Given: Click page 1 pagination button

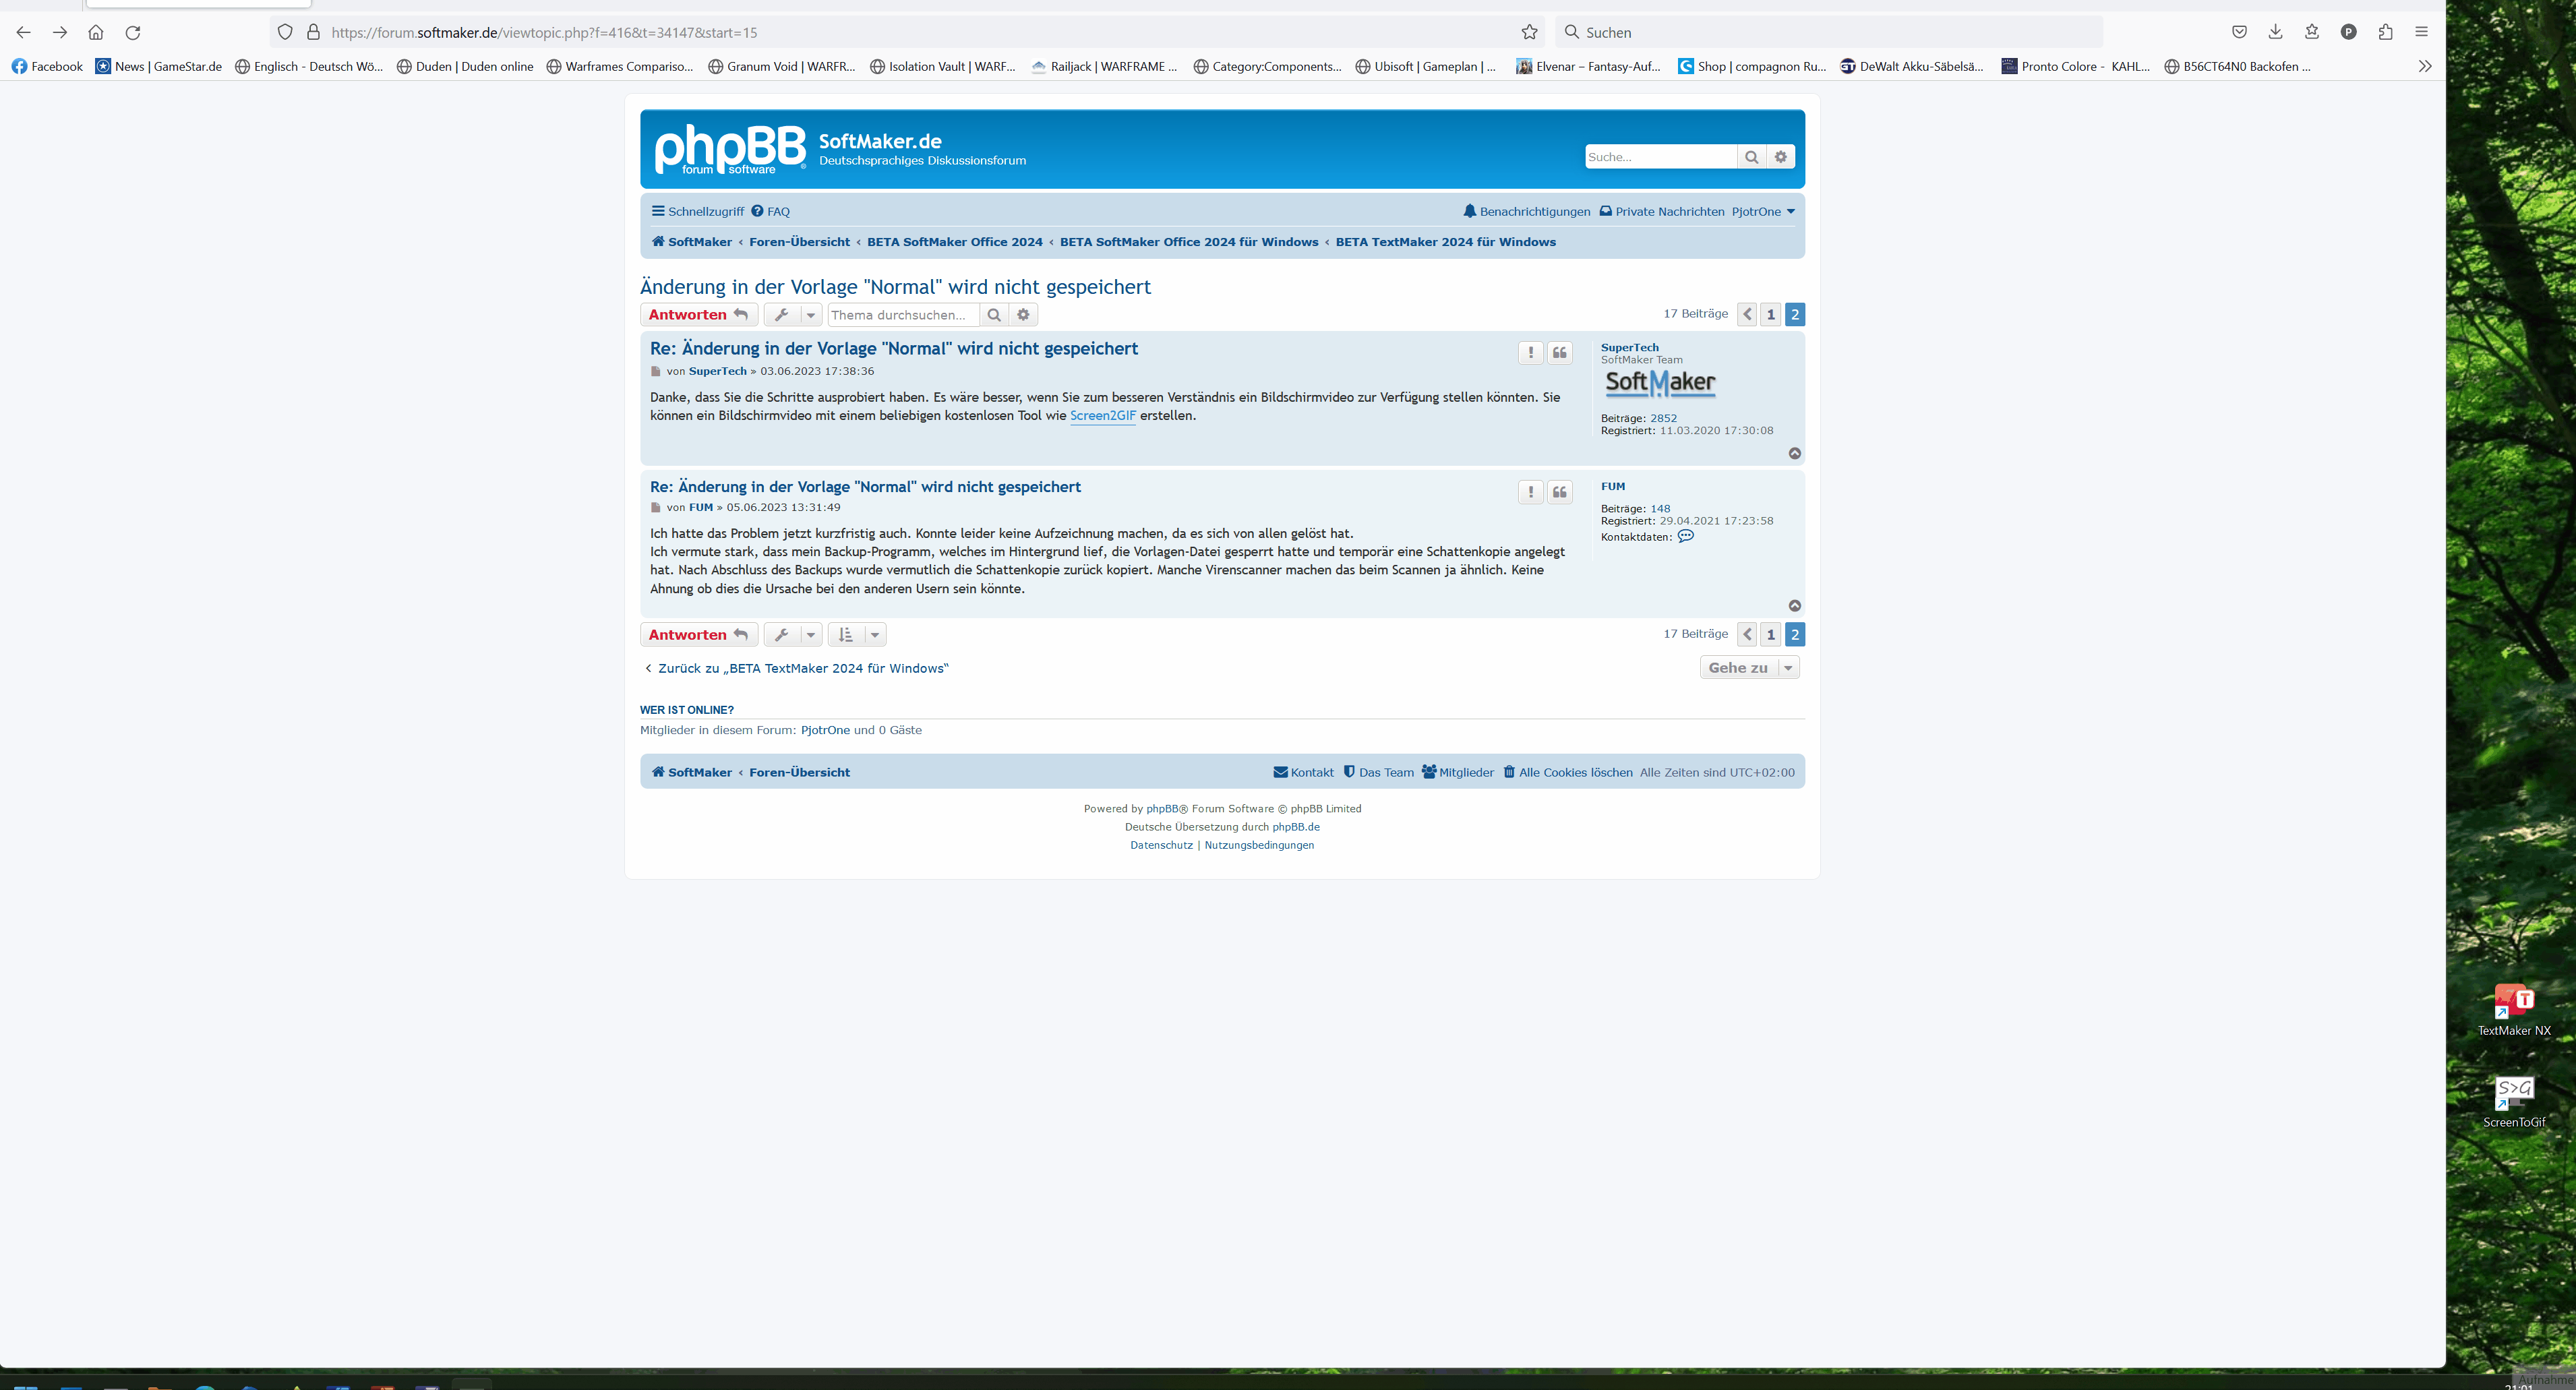Looking at the screenshot, I should [x=1770, y=313].
